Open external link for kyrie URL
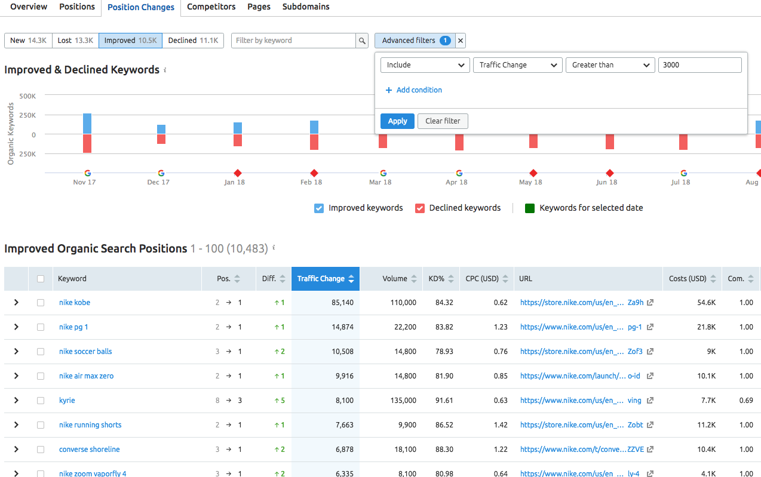 pos(650,401)
